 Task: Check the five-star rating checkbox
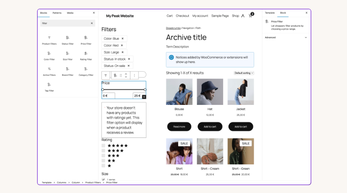103,145
